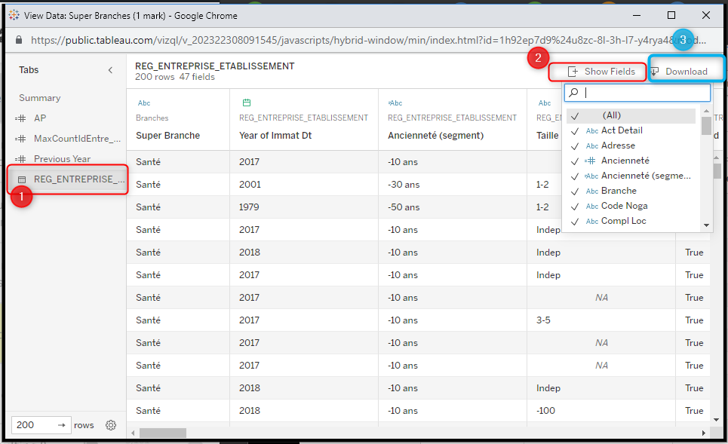Click the number type icon of Ancienneté
The image size is (728, 444).
point(590,161)
